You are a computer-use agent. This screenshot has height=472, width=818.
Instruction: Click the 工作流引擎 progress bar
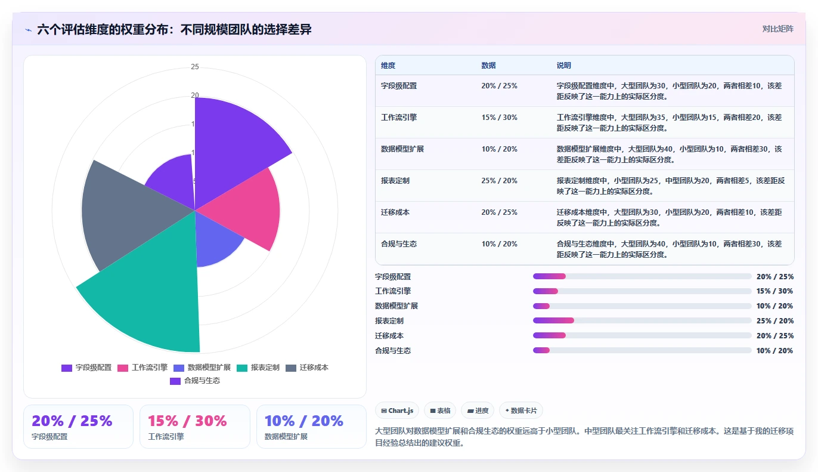coord(642,291)
